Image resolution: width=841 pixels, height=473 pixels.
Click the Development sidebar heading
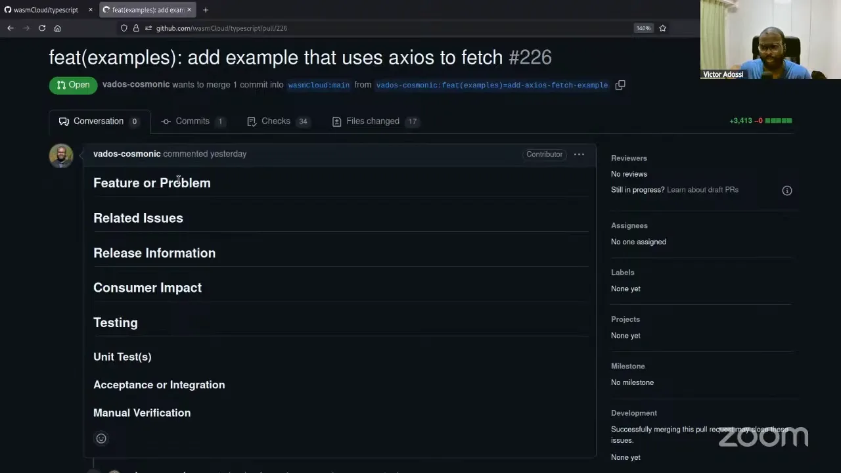[634, 413]
